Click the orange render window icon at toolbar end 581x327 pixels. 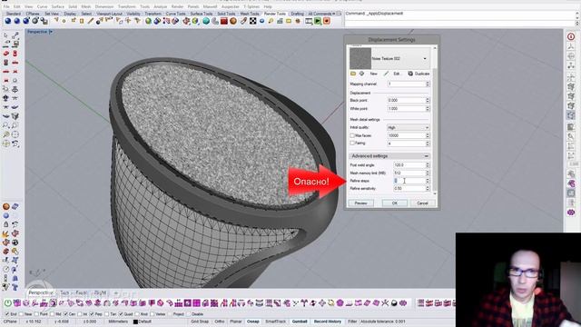pos(327,21)
